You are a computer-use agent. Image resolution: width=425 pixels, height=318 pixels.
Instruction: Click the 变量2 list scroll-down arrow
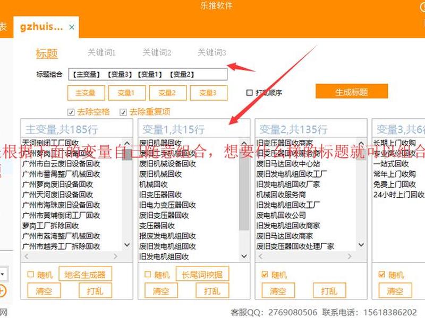pos(361,245)
